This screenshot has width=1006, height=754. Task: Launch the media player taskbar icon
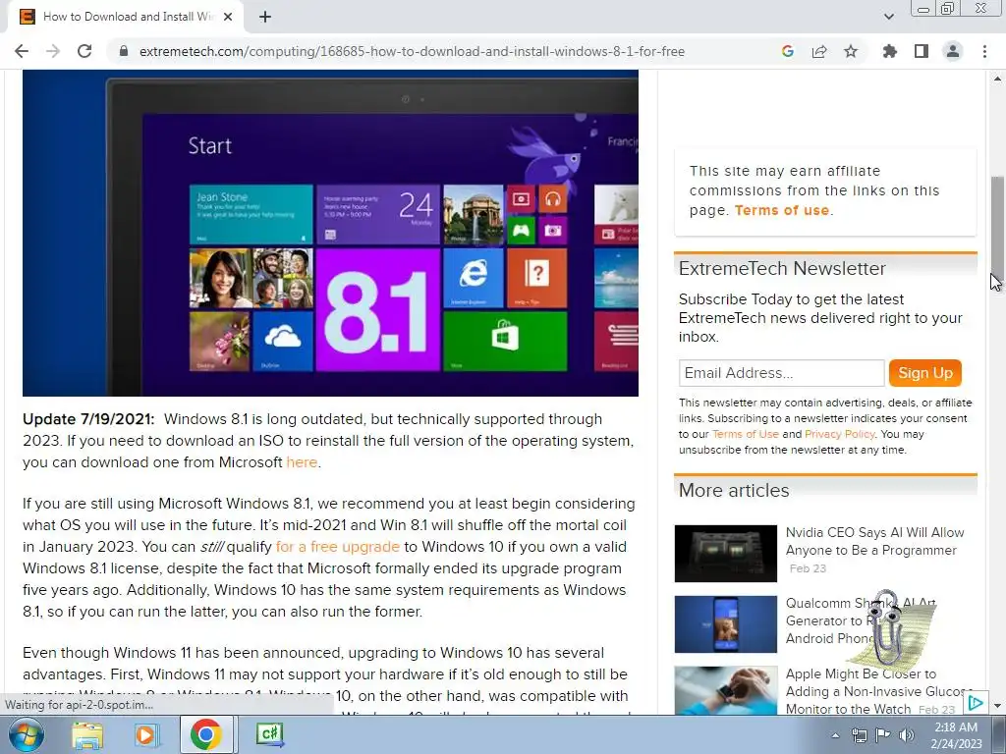pyautogui.click(x=146, y=734)
